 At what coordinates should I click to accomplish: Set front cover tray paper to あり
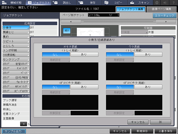(84, 55)
